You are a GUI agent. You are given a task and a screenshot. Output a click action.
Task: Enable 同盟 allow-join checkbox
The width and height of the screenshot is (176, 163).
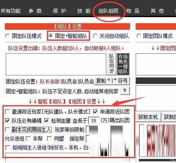pos(49,139)
